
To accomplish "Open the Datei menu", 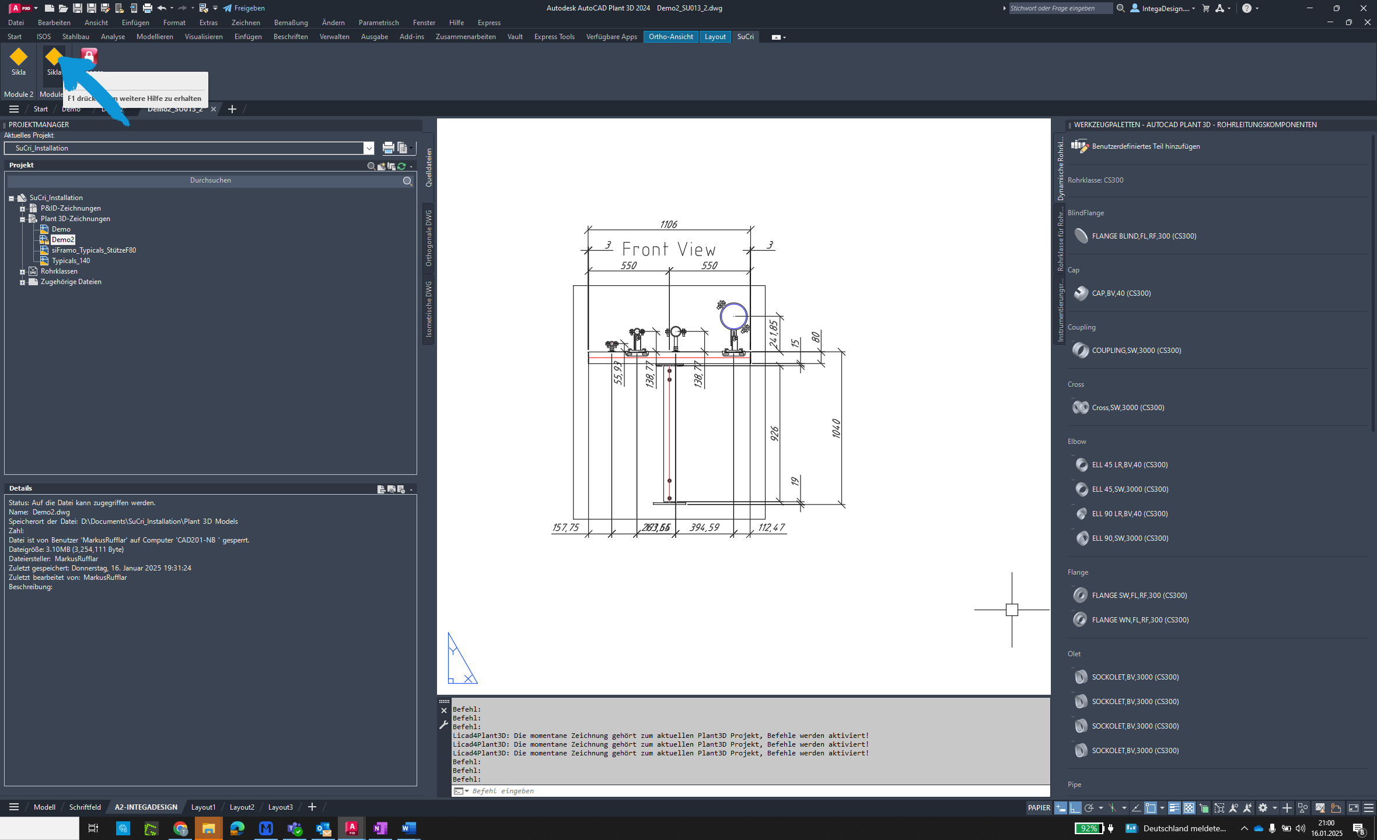I will coord(16,23).
